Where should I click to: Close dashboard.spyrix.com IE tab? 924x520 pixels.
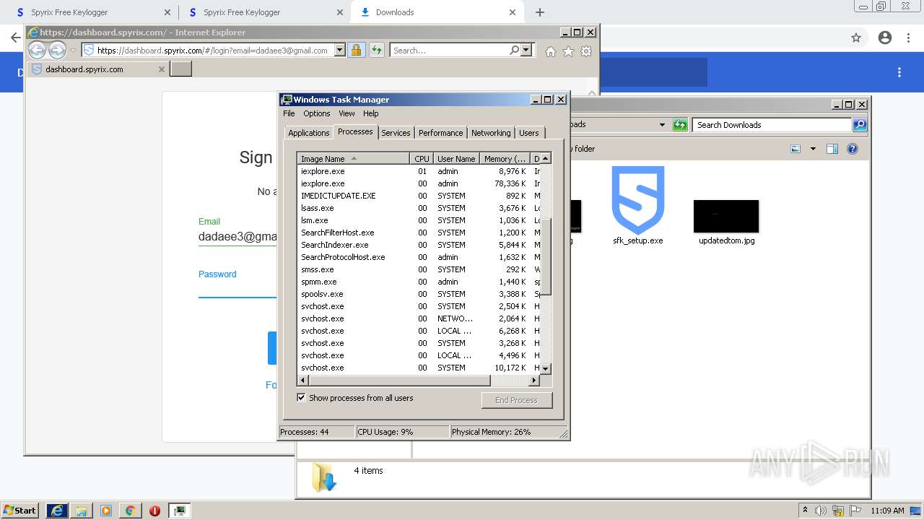click(161, 69)
